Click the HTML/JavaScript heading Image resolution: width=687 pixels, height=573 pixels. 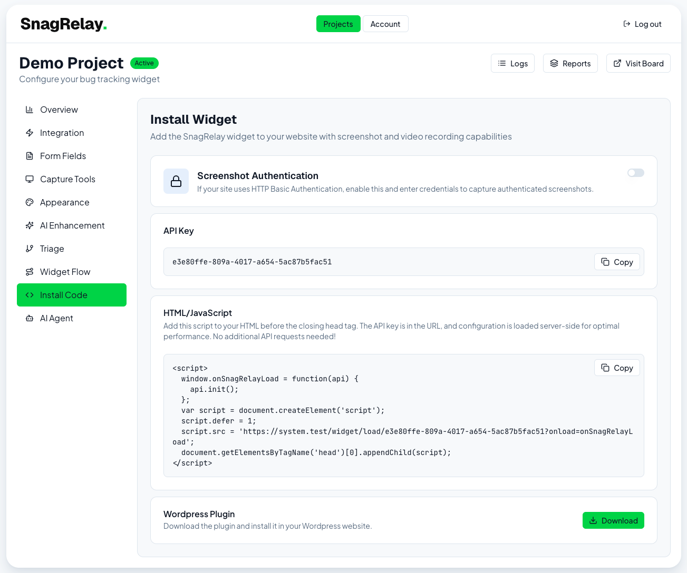pyautogui.click(x=198, y=313)
